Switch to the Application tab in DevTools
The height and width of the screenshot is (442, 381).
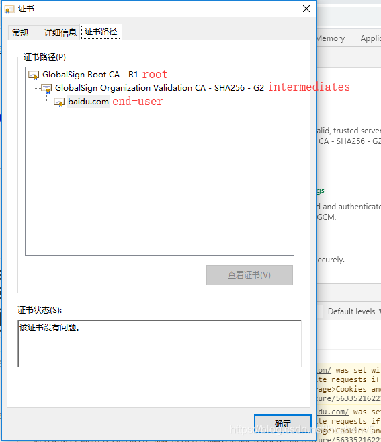click(x=370, y=38)
